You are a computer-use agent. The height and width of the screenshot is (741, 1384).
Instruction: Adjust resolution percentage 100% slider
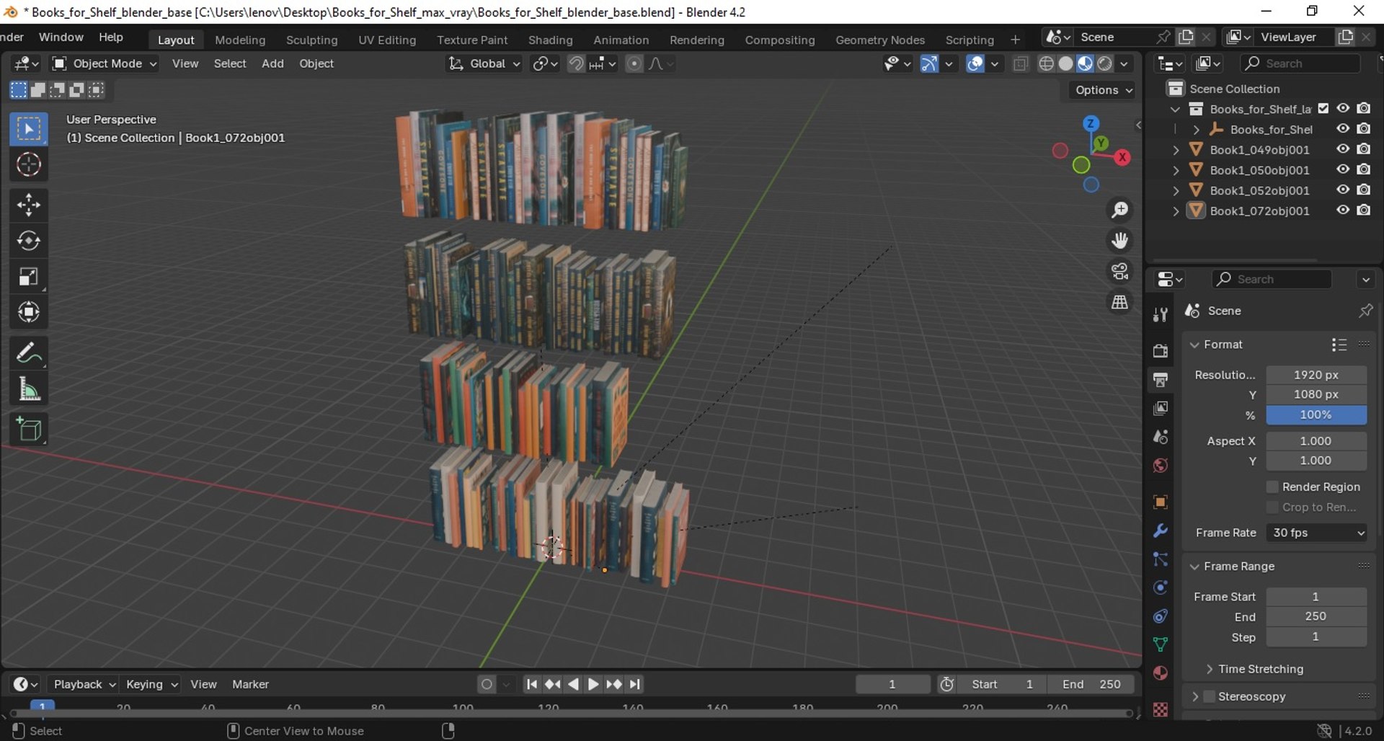[1316, 414]
